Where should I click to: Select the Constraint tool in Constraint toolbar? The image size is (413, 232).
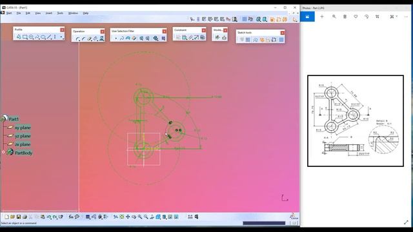click(185, 37)
